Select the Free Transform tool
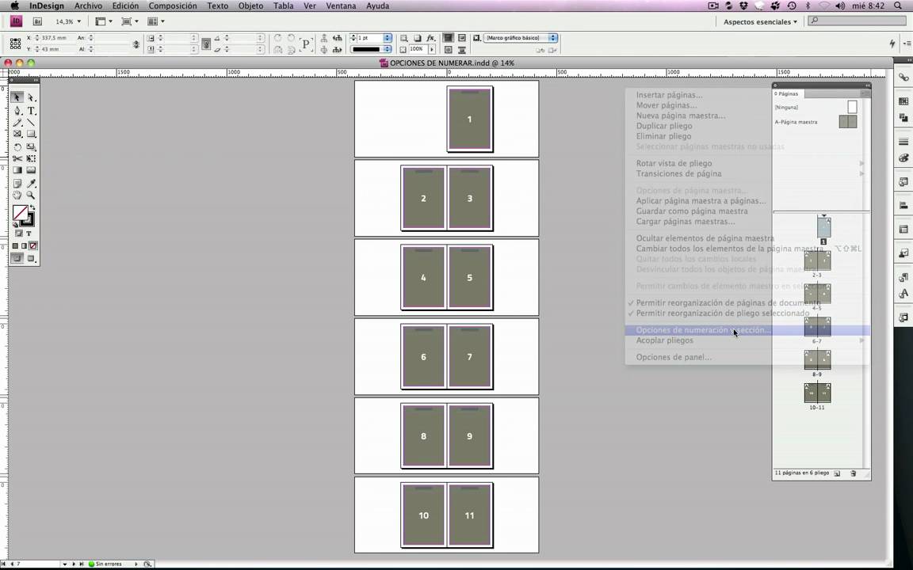Screen dimensions: 913x570 31,158
